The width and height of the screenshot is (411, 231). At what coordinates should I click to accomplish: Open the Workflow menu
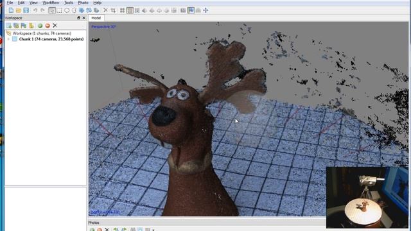51,3
